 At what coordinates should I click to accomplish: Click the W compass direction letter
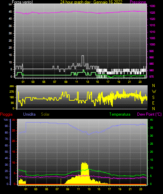[x=154, y=92]
